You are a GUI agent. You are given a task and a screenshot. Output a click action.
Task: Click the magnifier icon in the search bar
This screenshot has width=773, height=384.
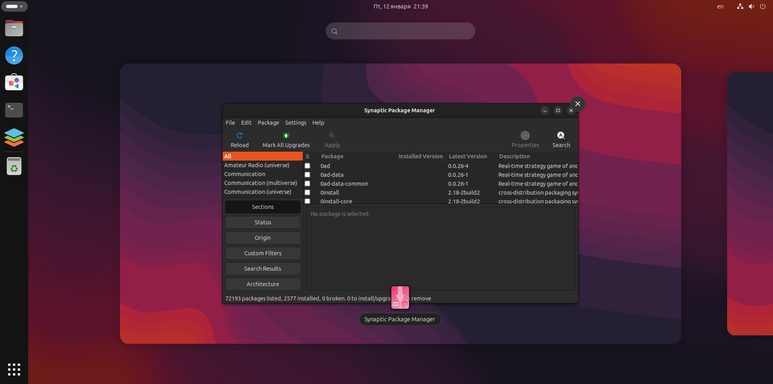click(x=334, y=31)
